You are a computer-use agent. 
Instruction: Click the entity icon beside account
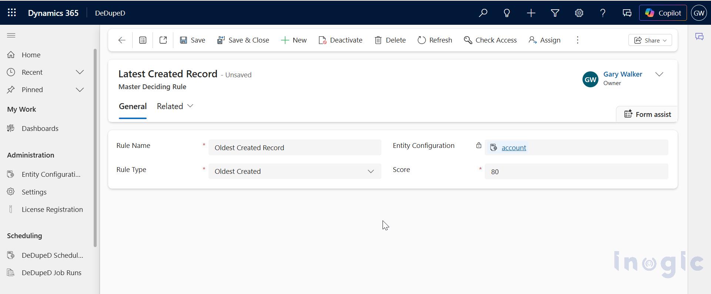[494, 148]
